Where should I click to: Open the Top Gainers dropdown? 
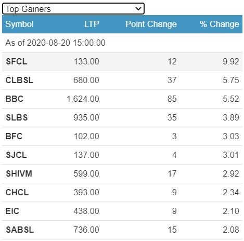[x=73, y=9]
